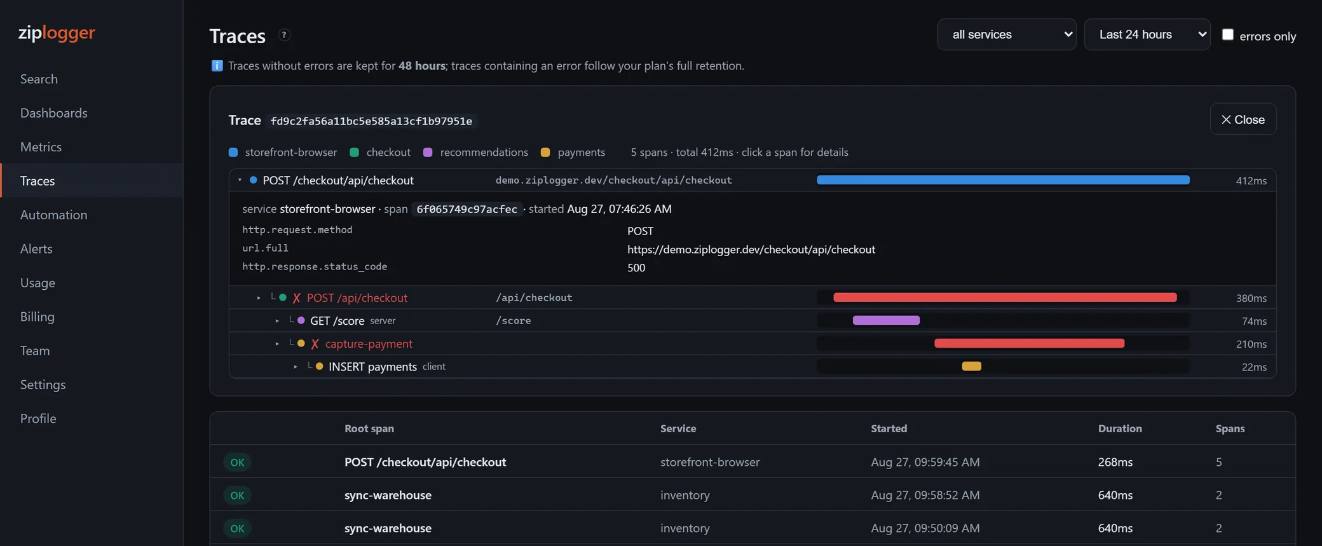Image resolution: width=1322 pixels, height=546 pixels.
Task: Collapse the POST /checkout/api/checkout root span
Action: [240, 180]
